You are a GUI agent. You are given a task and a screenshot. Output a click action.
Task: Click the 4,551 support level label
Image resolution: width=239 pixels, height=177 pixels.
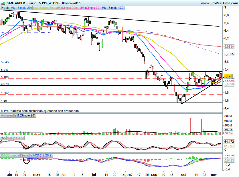click(x=5, y=100)
